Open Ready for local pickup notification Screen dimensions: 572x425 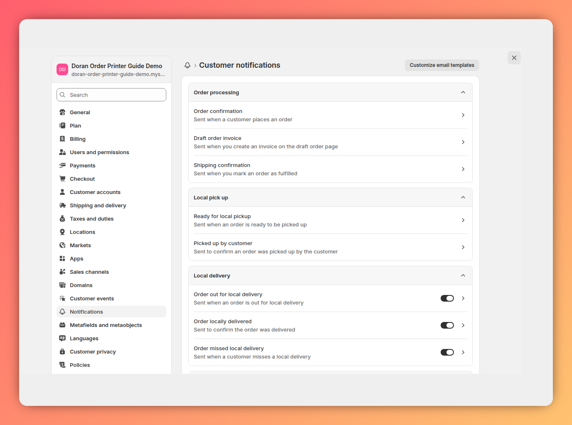330,220
